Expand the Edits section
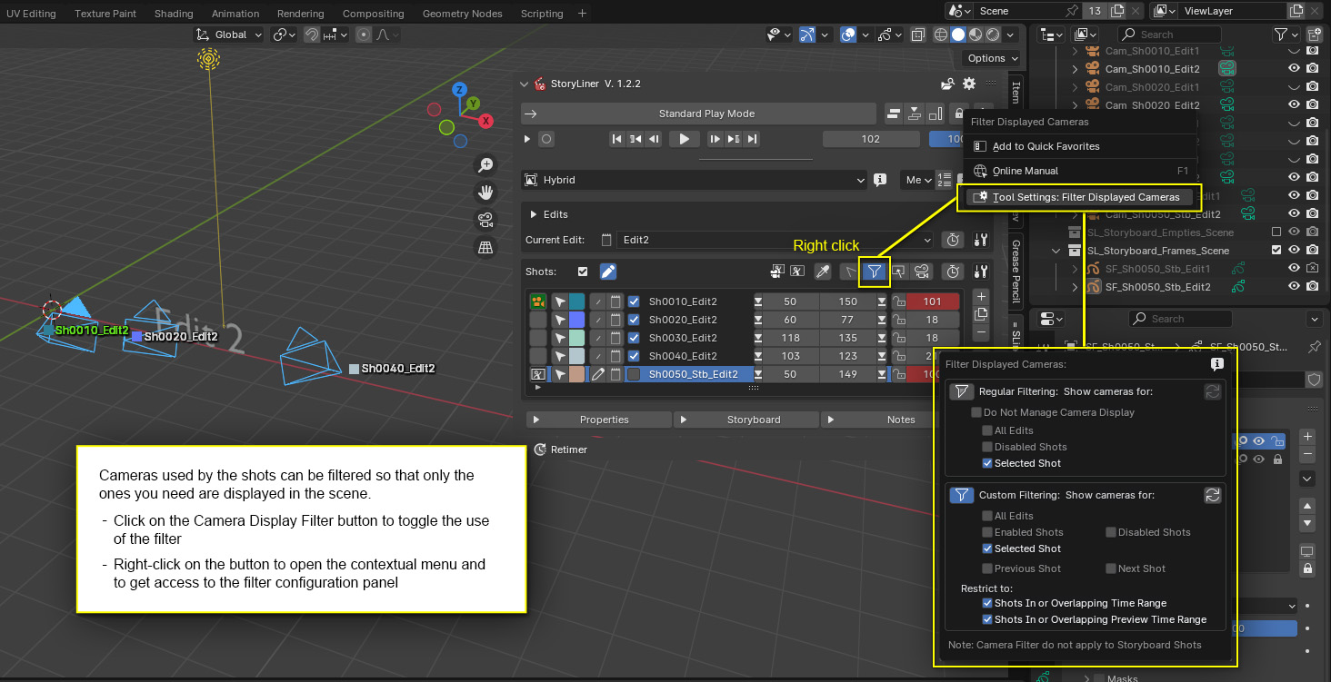Image resolution: width=1331 pixels, height=682 pixels. [x=534, y=214]
